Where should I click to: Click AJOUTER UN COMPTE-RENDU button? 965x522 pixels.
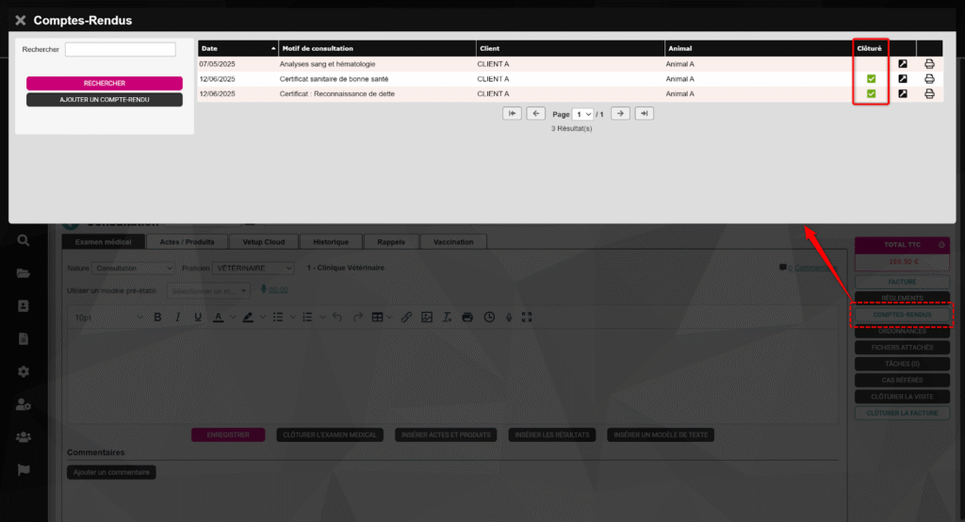coord(105,100)
